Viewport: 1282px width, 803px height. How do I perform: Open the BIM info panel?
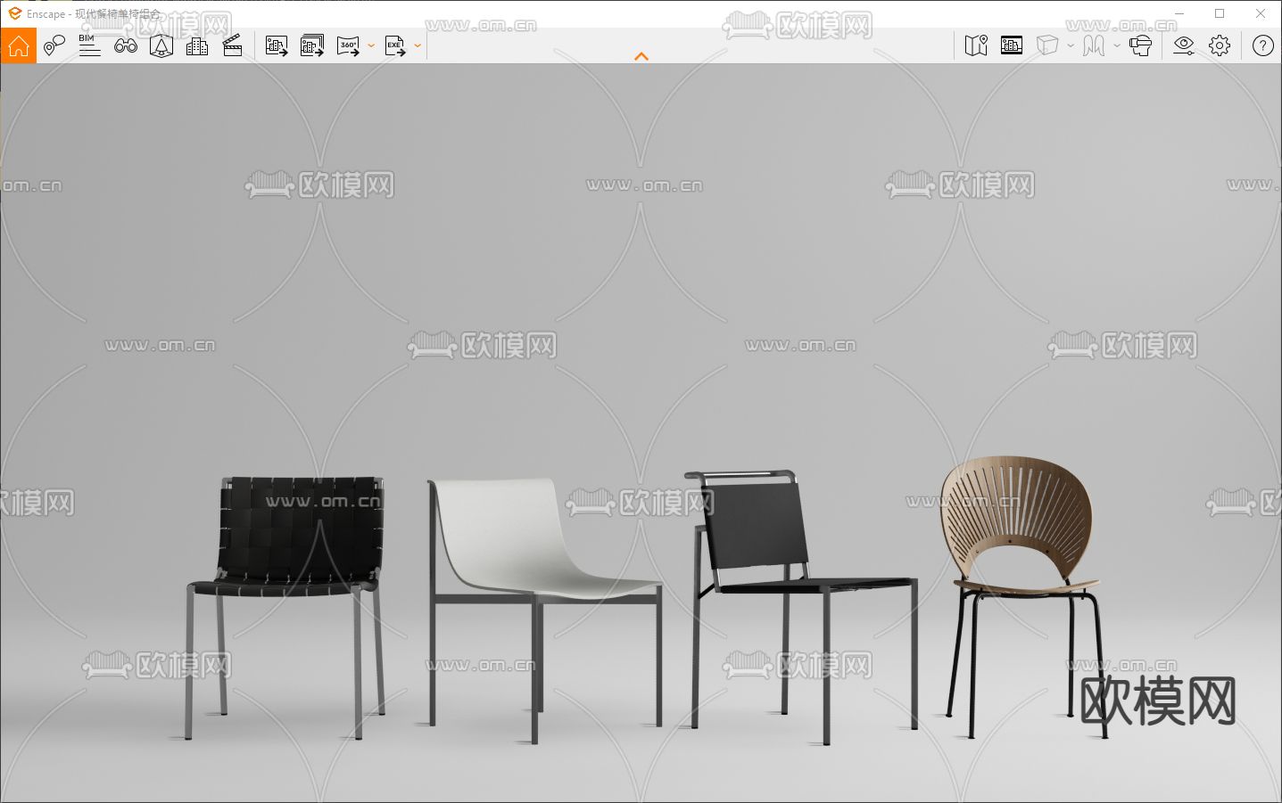(x=89, y=45)
